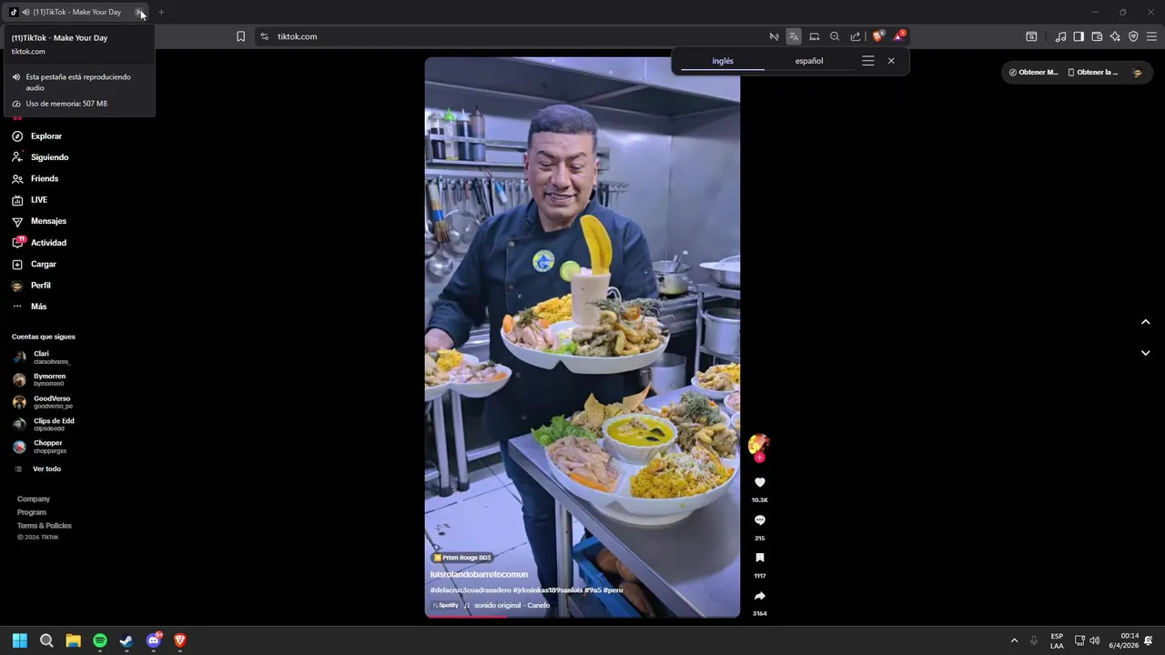Go to Friends section
Image resolution: width=1165 pixels, height=655 pixels.
[x=35, y=178]
